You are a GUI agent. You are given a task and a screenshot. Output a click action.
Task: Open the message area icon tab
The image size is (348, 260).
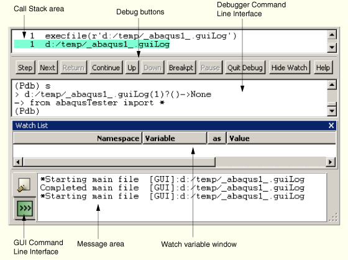(x=24, y=185)
